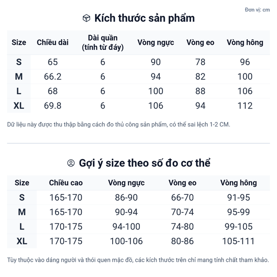277x277 pixels.
Task: Click the Chiều dài column header
Action: pos(53,42)
